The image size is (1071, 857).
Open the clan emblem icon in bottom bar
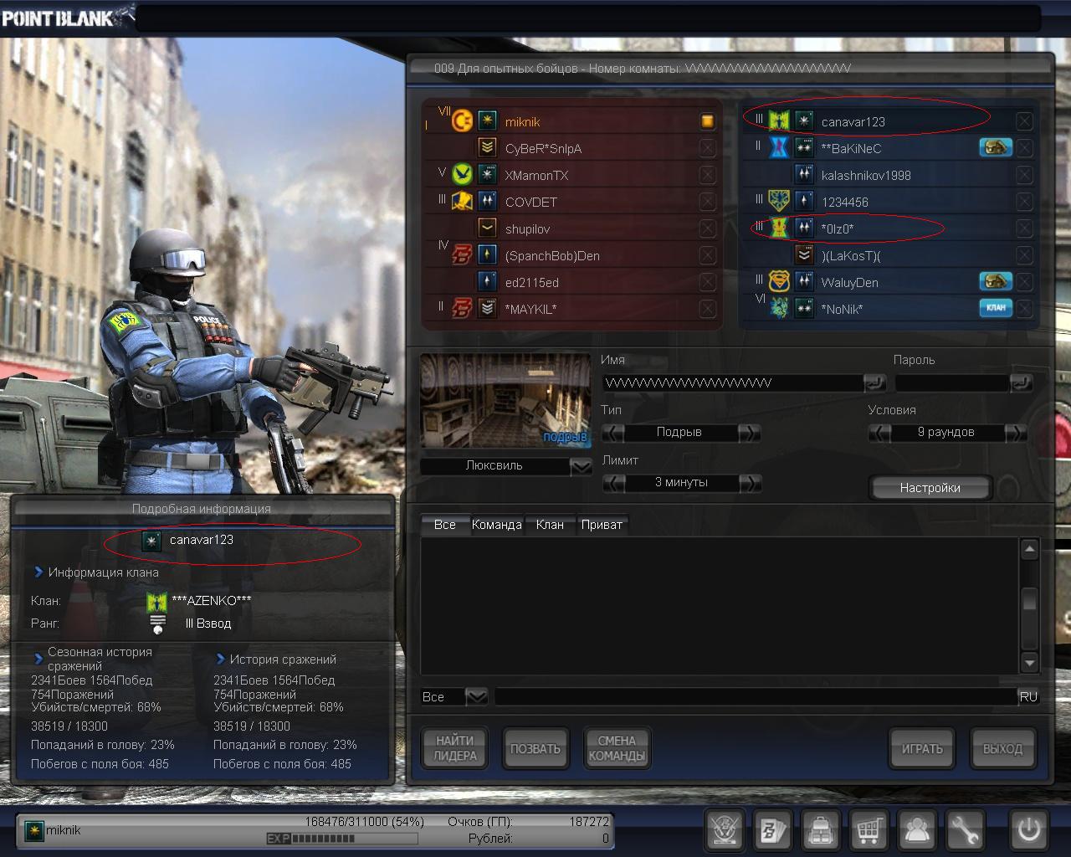pos(723,830)
